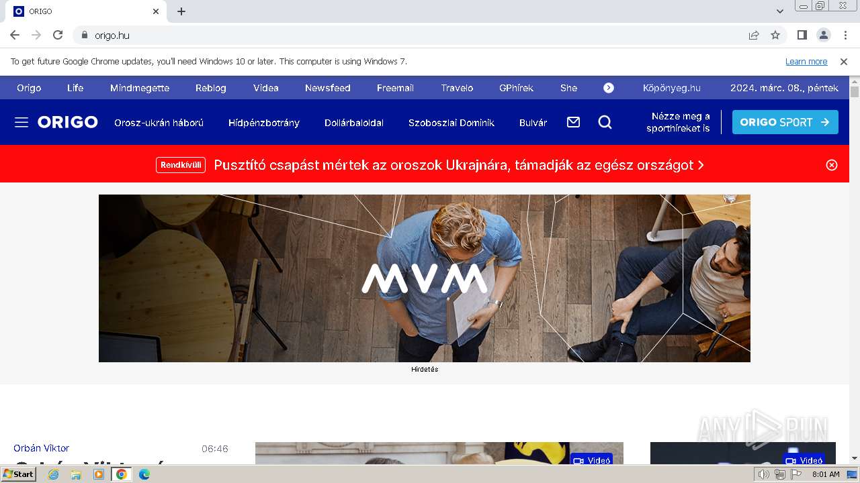Click the scrollbar down arrow
This screenshot has height=483, width=860.
[x=855, y=459]
